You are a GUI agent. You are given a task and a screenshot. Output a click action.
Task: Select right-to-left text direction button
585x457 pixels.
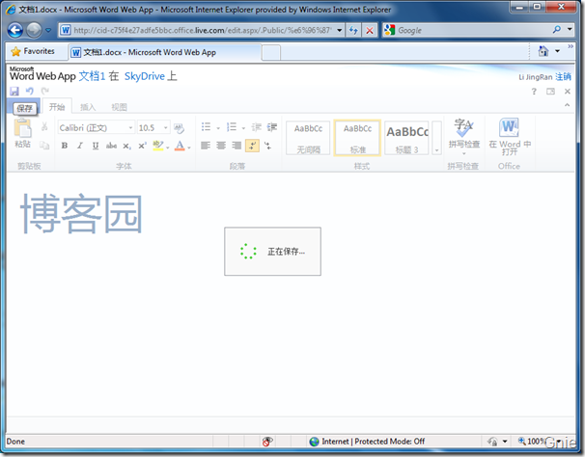(x=267, y=146)
